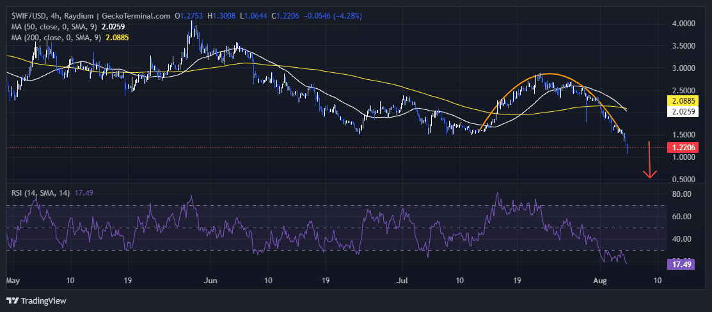Screen dimensions: 712x312
Task: Click the red 1.2206 current price label
Action: tap(683, 147)
